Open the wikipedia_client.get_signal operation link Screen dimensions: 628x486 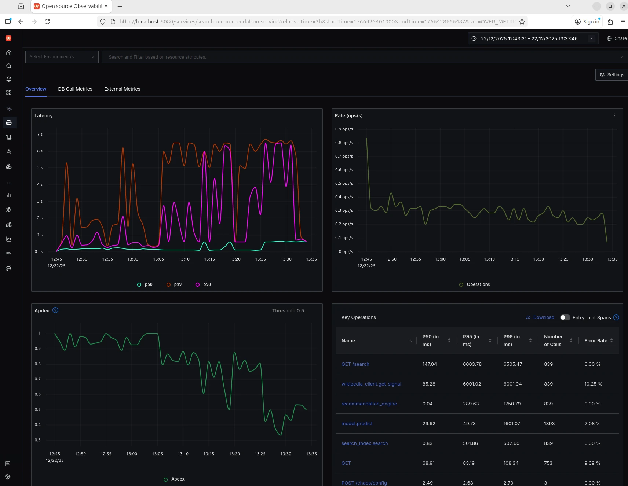tap(371, 384)
